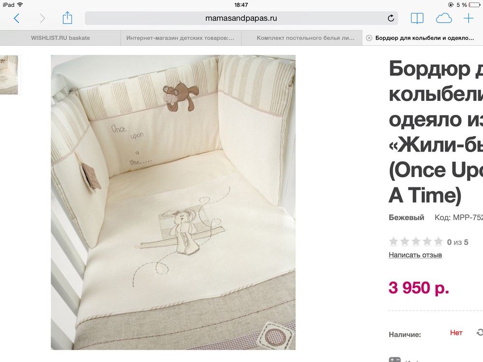Switch to WISHLIST.RU baskate tab
Viewport: 483px width, 362px height.
tap(60, 38)
